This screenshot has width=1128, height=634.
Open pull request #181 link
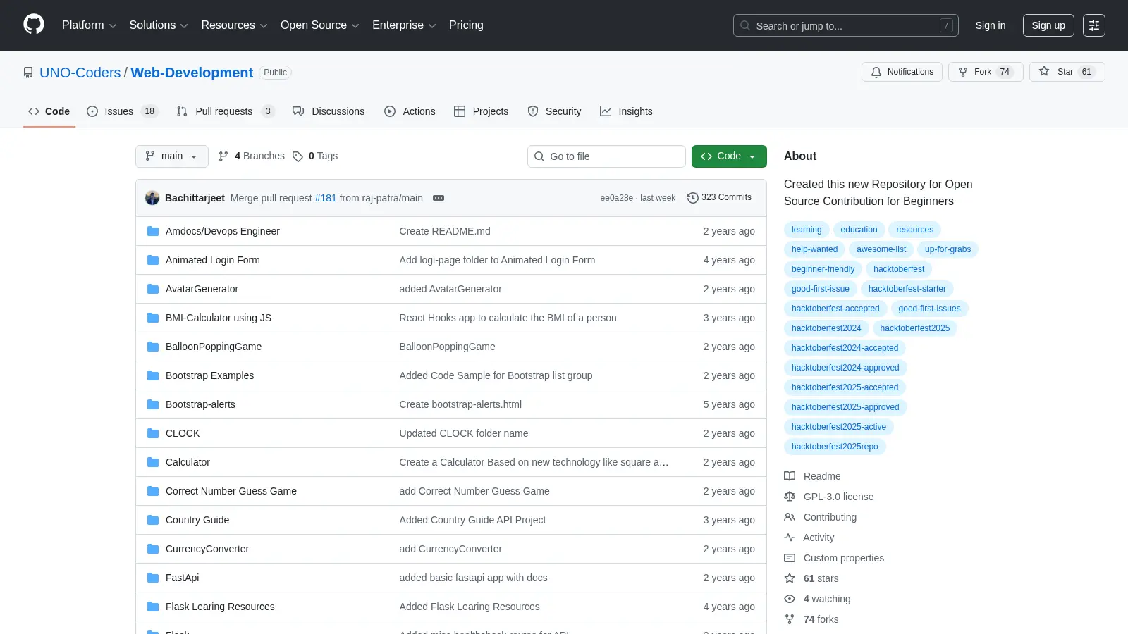click(x=326, y=198)
